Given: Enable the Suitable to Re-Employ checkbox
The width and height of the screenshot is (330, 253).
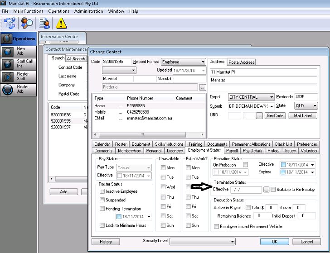Looking at the screenshot, I should click(x=273, y=190).
